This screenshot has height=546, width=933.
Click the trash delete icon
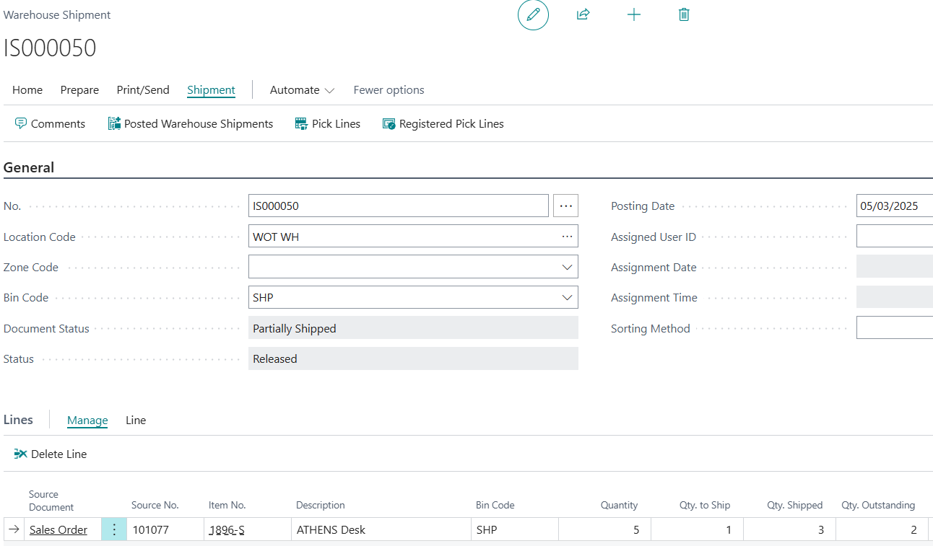[x=684, y=14]
